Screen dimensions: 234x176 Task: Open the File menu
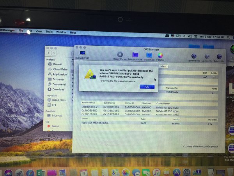(21, 31)
